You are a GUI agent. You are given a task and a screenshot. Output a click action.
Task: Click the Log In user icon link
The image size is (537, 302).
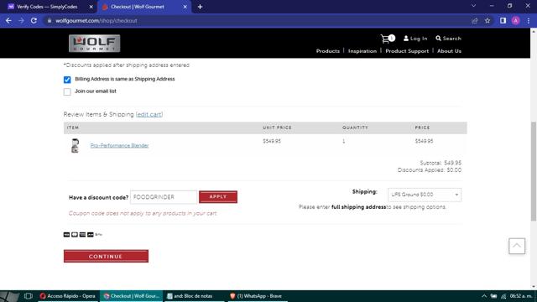[x=415, y=39]
